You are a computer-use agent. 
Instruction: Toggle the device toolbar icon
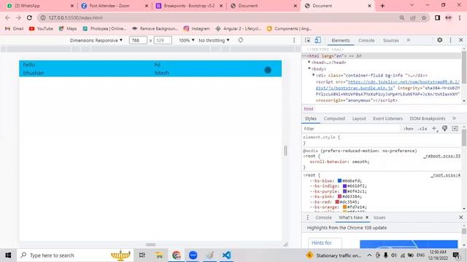pyautogui.click(x=318, y=40)
